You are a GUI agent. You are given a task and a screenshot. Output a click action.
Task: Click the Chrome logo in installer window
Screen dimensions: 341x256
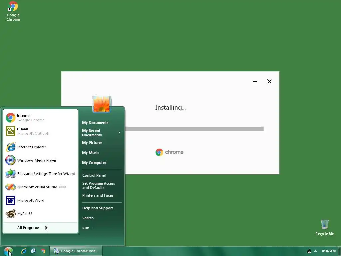coord(159,152)
